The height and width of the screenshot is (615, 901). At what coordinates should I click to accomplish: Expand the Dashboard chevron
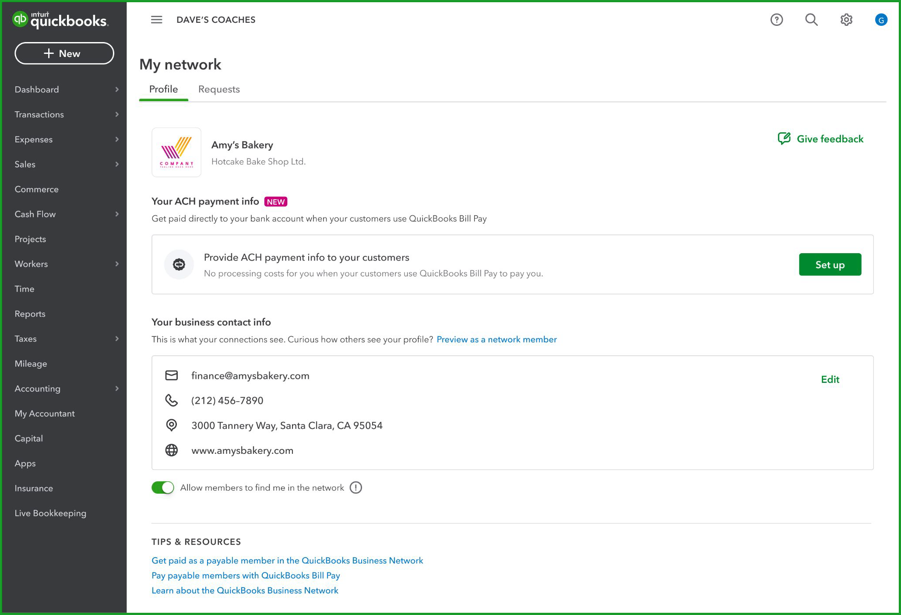(117, 89)
